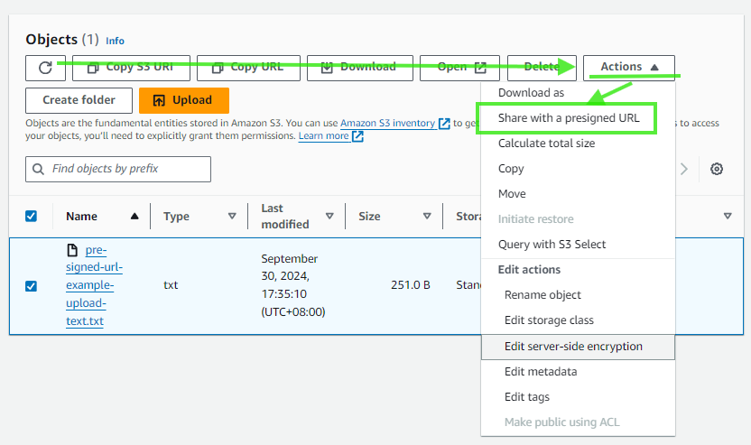Click the Copy URL button
This screenshot has width=751, height=445.
click(249, 67)
